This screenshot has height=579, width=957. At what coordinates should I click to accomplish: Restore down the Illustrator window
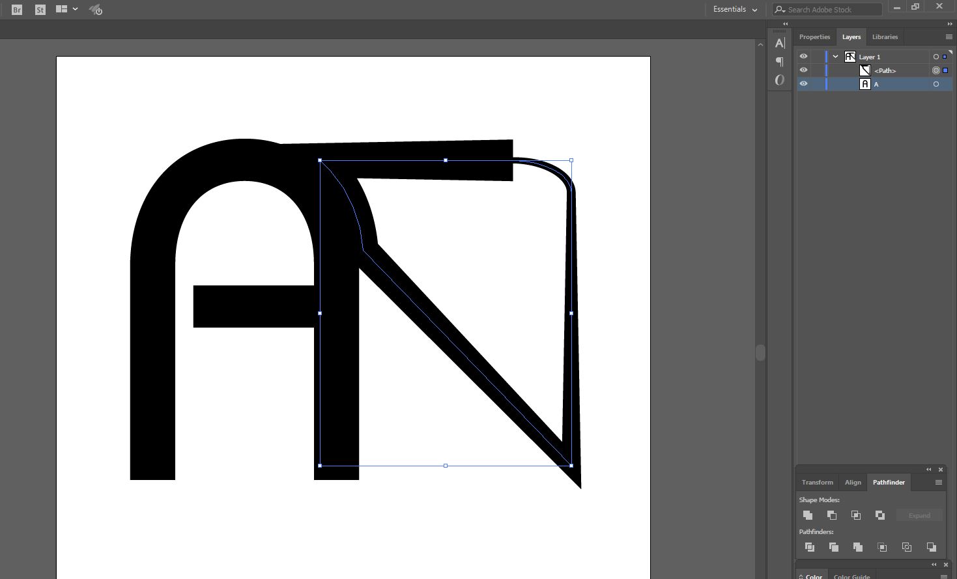tap(915, 7)
